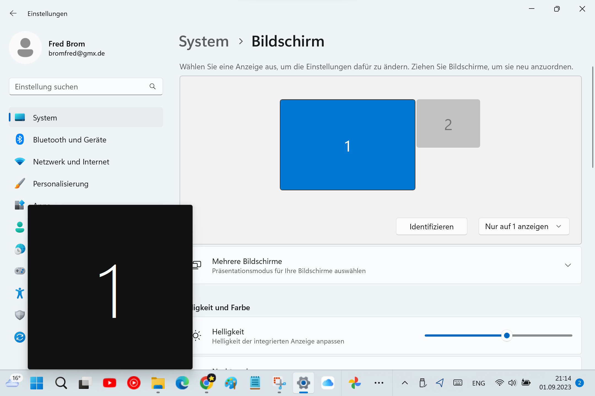Open the 'Nur auf 1 anzeigen' dropdown
595x396 pixels.
(x=524, y=227)
